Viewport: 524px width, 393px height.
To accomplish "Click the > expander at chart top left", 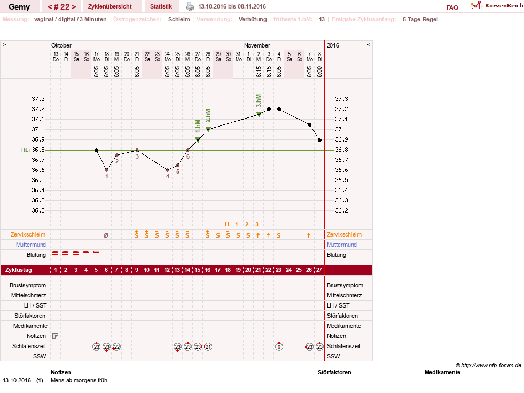I will coord(4,44).
